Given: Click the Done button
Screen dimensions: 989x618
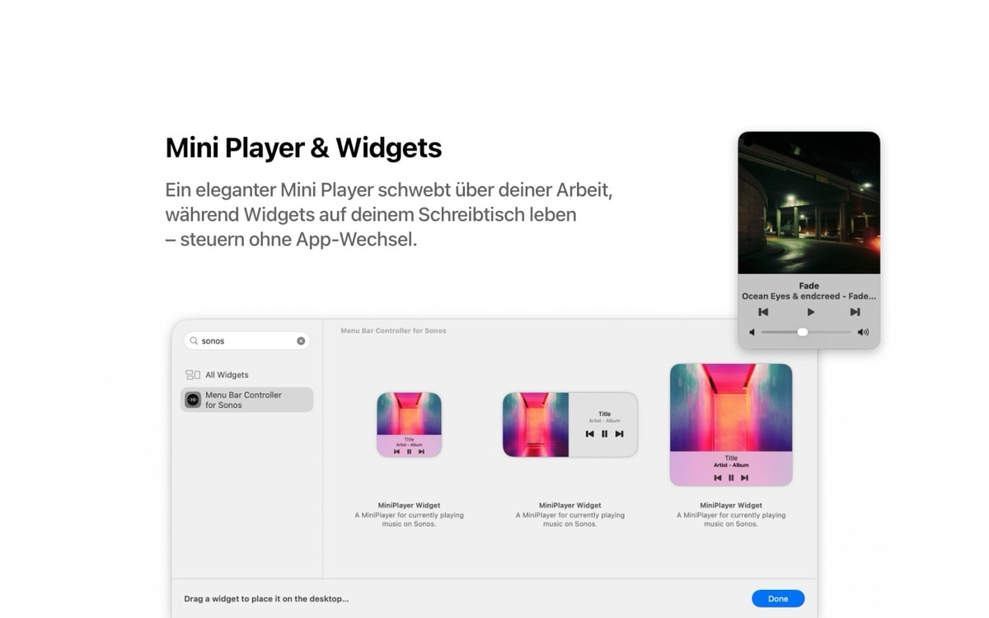Looking at the screenshot, I should 778,599.
